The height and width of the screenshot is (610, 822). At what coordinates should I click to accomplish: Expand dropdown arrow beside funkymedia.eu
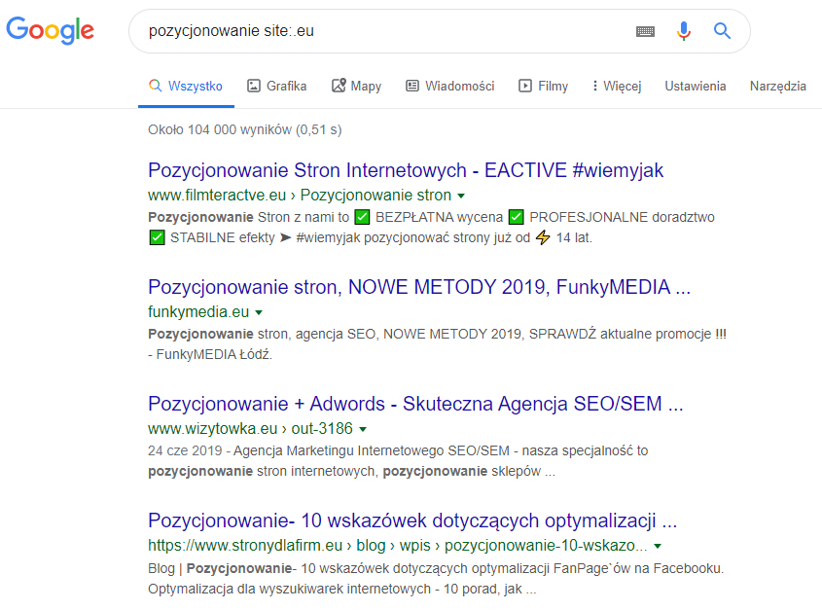click(x=259, y=312)
